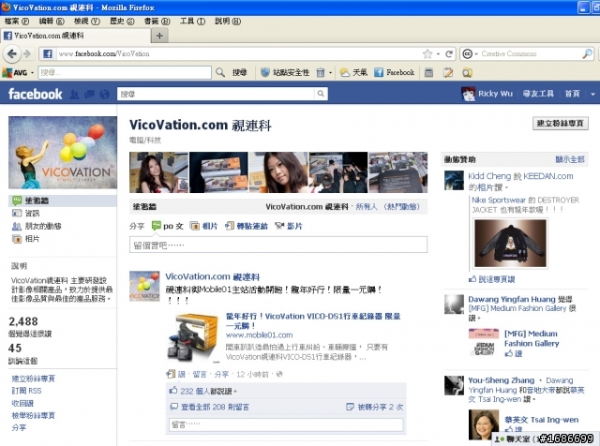Open 工具 (T) menu

192,22
